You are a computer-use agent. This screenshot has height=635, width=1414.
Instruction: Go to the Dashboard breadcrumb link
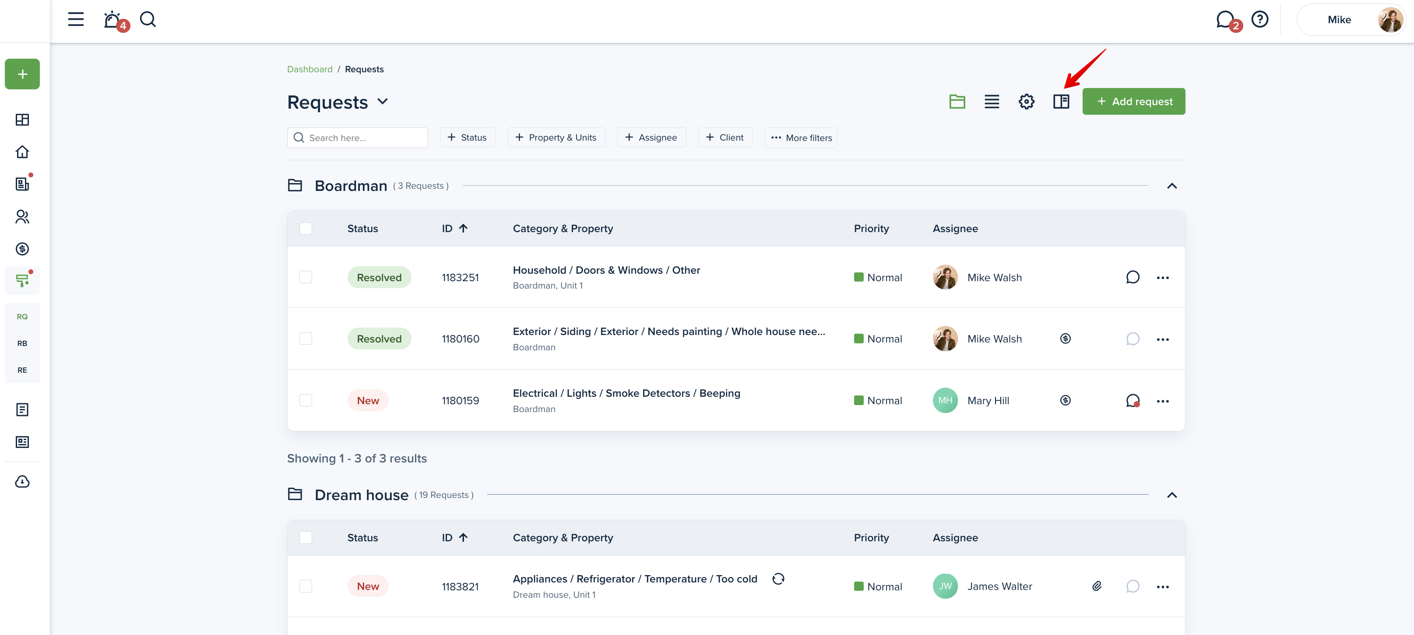coord(310,69)
